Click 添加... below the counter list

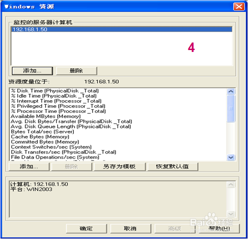[x=29, y=167]
